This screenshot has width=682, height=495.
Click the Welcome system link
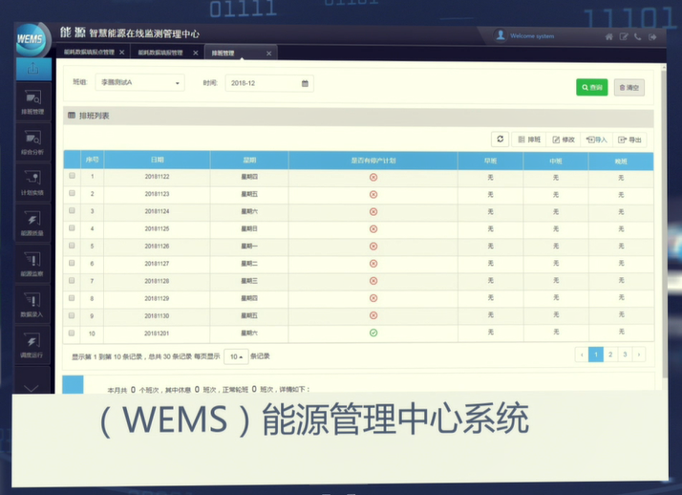(532, 36)
